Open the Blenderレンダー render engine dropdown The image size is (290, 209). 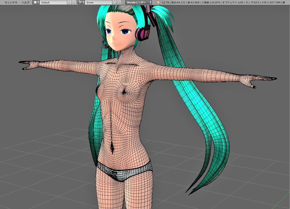139,3
